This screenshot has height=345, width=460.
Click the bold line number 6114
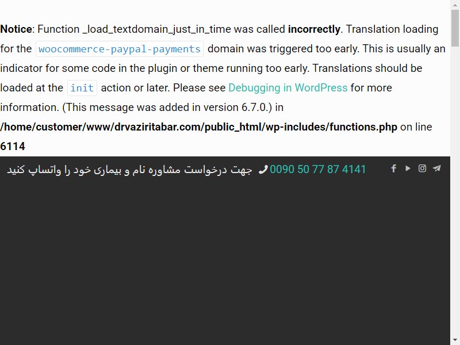click(13, 146)
